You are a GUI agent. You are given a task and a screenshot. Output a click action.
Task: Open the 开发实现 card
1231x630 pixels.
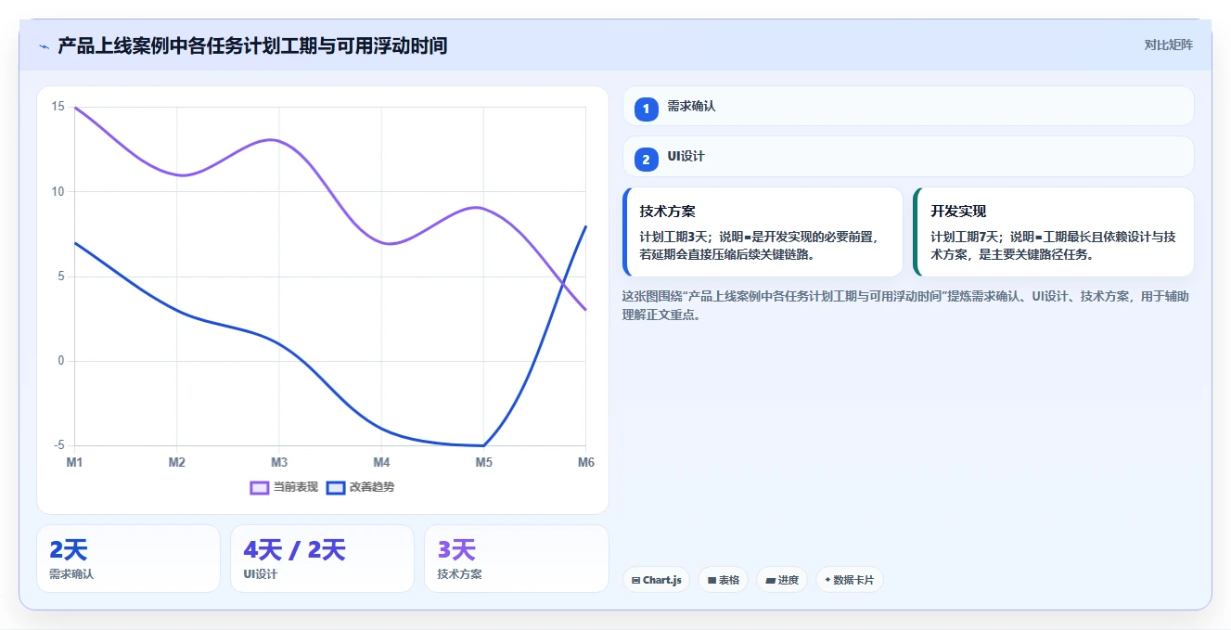(x=1054, y=232)
